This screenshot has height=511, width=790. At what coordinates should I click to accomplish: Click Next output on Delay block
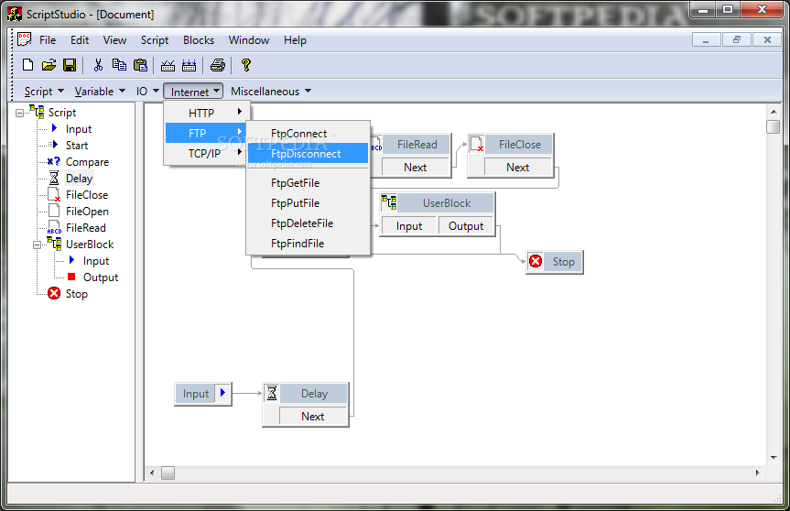[x=312, y=416]
